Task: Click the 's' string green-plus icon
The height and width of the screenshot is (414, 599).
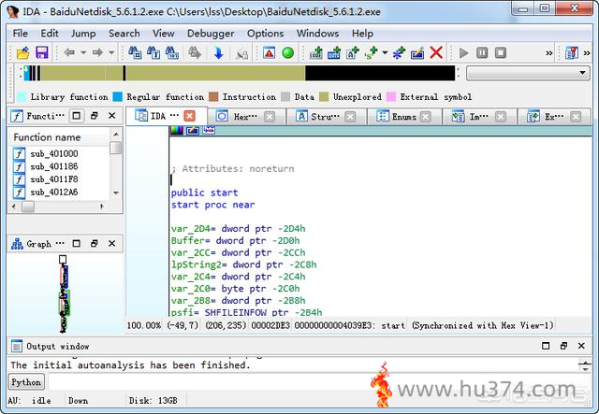Action: click(371, 52)
